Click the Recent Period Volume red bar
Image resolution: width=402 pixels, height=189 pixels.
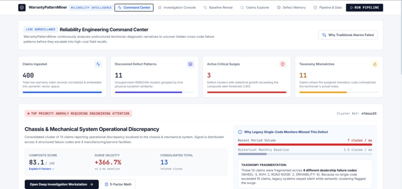(x=305, y=145)
